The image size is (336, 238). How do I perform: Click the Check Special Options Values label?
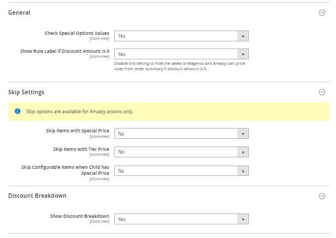click(77, 33)
